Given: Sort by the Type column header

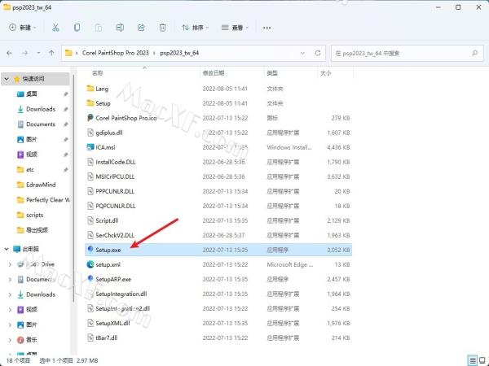Looking at the screenshot, I should point(272,73).
